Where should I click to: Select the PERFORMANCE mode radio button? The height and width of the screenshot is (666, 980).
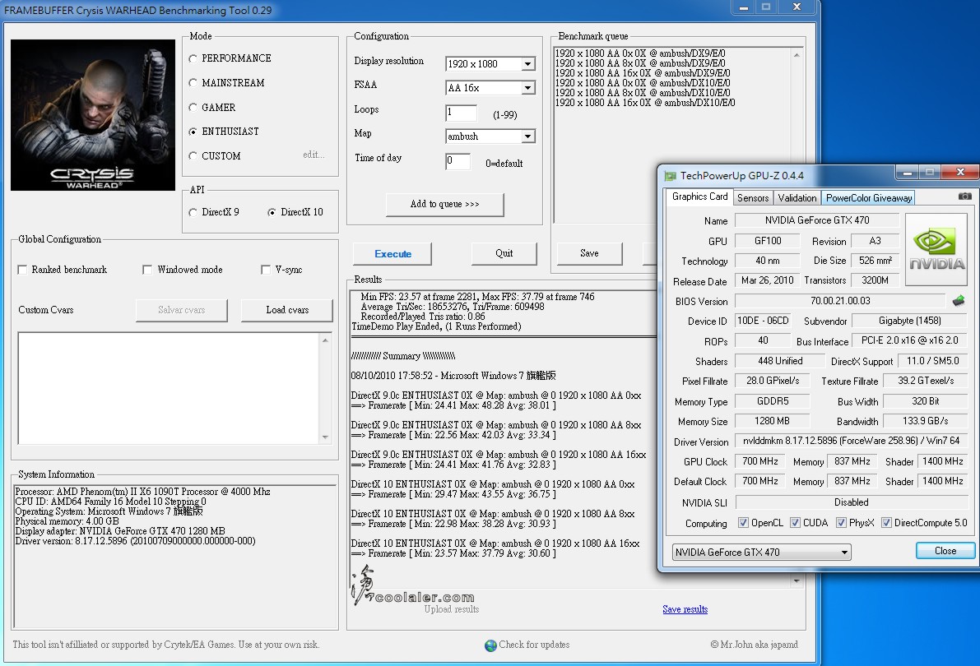[193, 58]
